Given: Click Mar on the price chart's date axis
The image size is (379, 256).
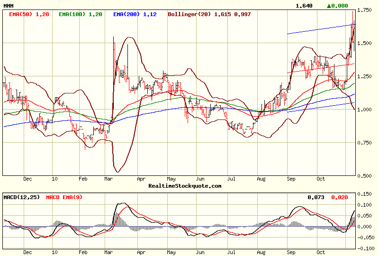Looking at the screenshot, I should (x=108, y=179).
